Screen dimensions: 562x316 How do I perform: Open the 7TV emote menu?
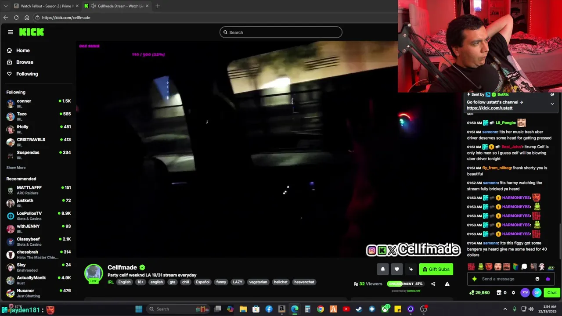pos(525,293)
